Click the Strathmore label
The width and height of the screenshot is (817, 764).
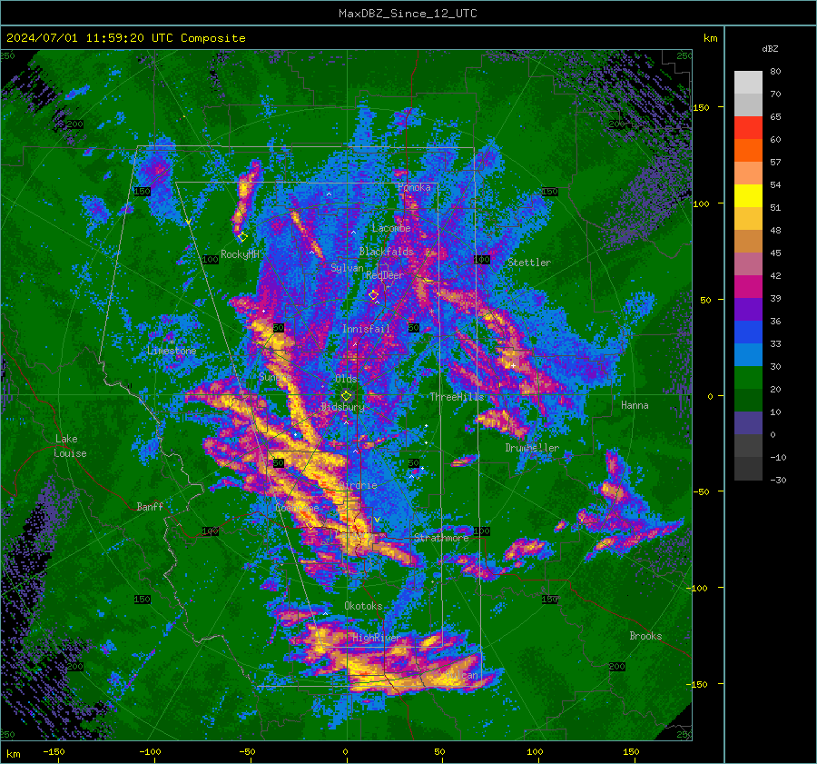tap(441, 538)
